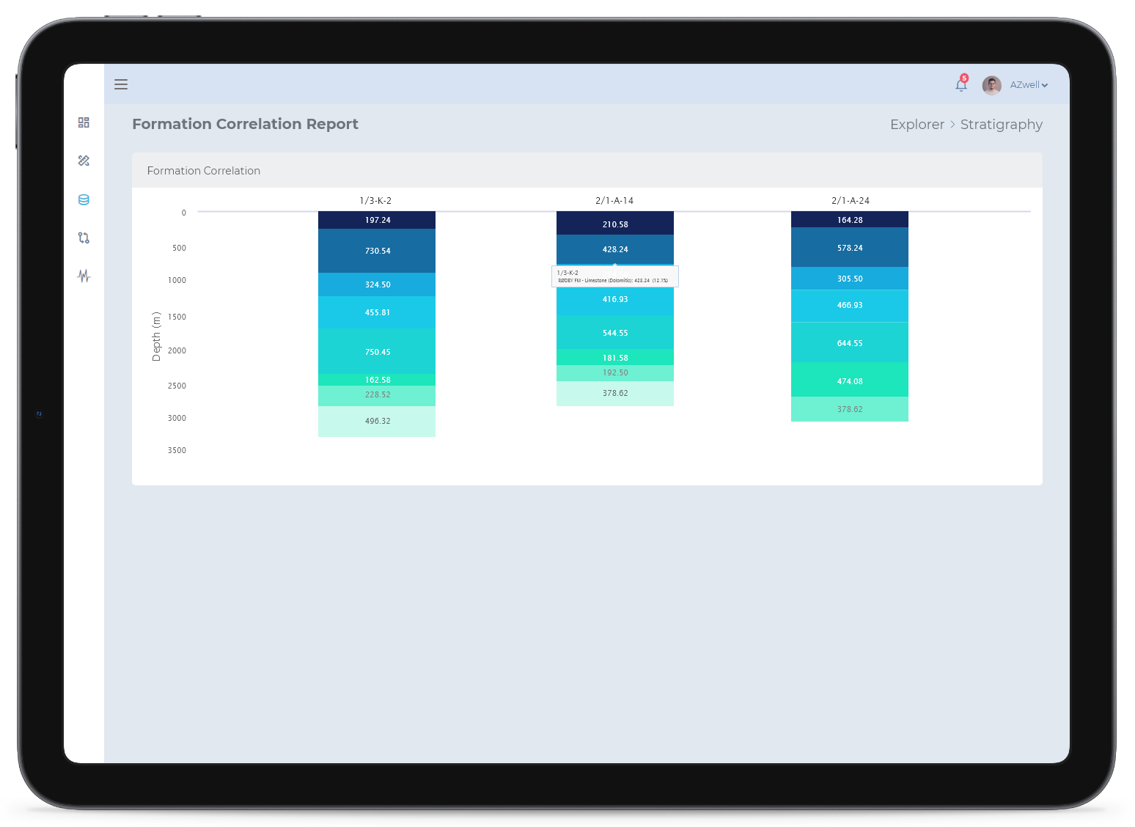1135x827 pixels.
Task: Click the Stratigraphy breadcrumb link
Action: [x=1001, y=125]
